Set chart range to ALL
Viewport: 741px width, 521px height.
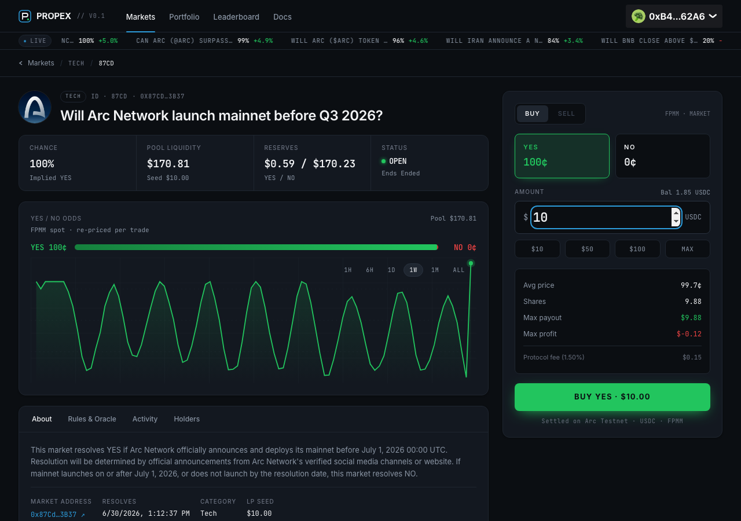click(x=458, y=270)
